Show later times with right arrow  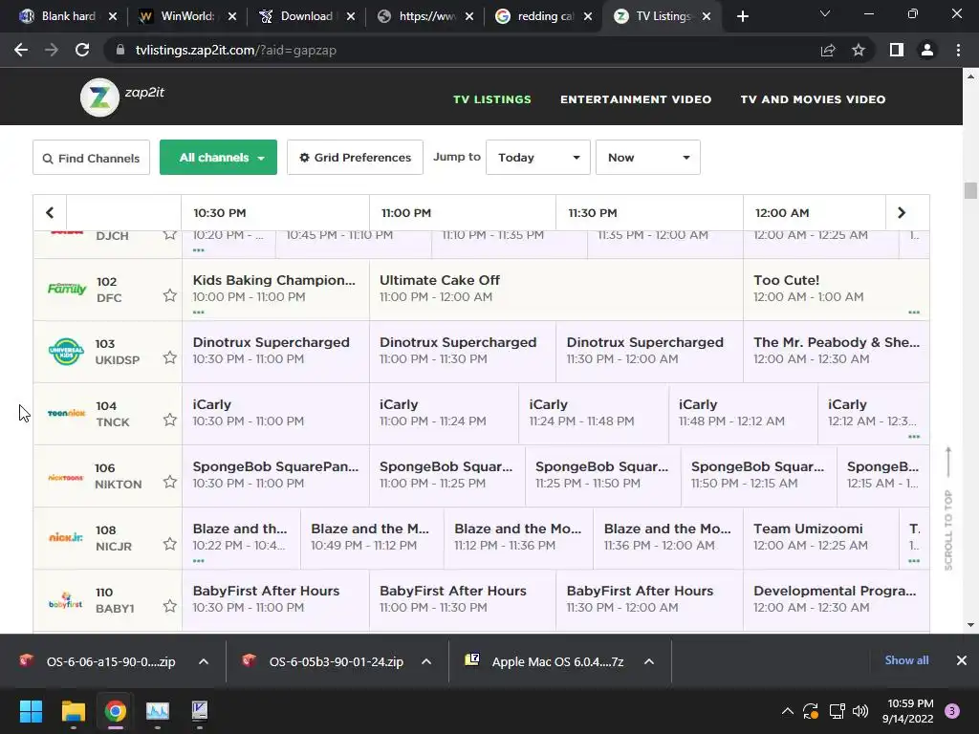click(901, 213)
